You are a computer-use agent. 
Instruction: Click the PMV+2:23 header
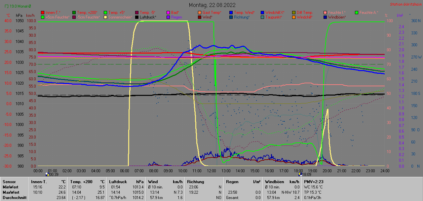coord(314,181)
